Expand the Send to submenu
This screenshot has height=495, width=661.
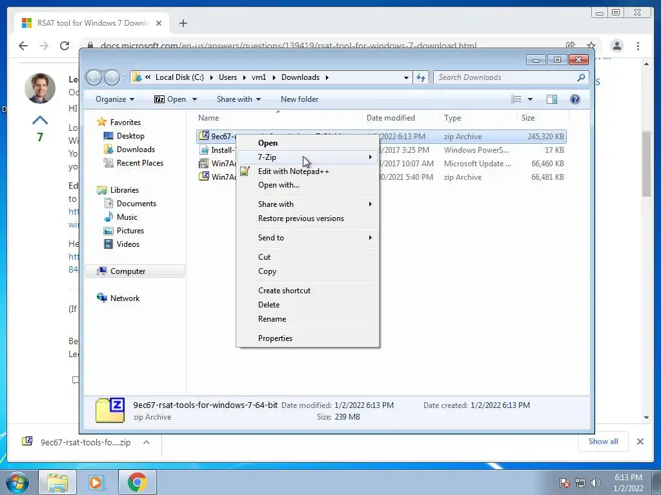[x=307, y=238]
